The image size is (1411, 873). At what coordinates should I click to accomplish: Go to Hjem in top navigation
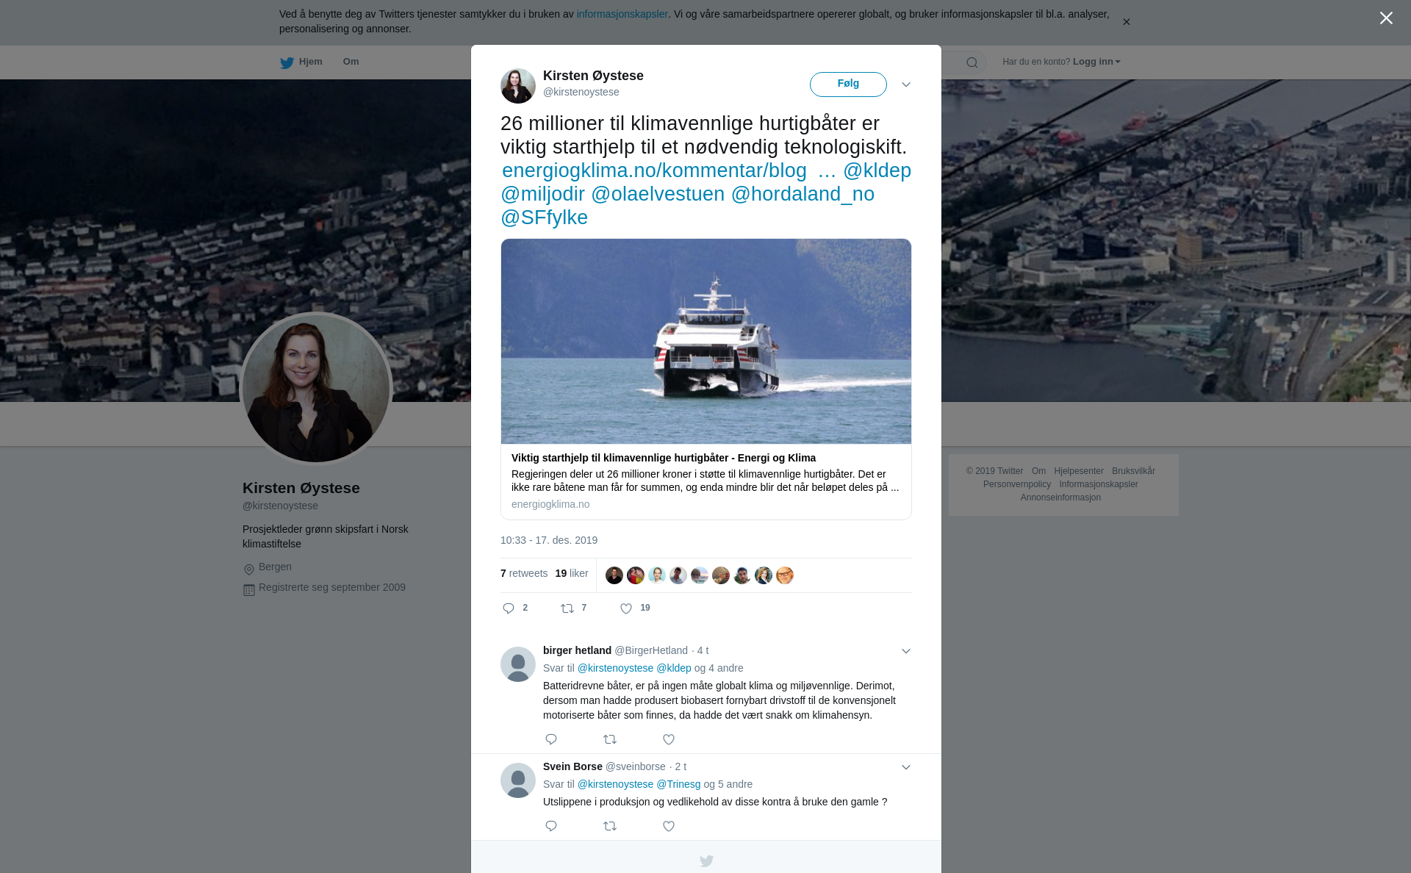(x=301, y=62)
